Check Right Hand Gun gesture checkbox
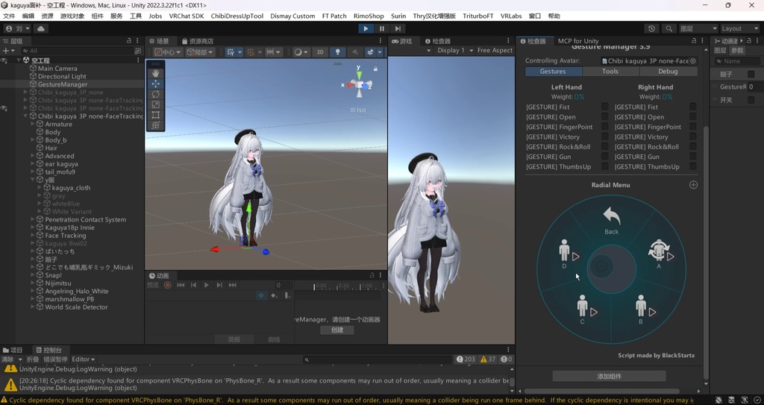Screen dimensions: 764x405 pyautogui.click(x=693, y=157)
